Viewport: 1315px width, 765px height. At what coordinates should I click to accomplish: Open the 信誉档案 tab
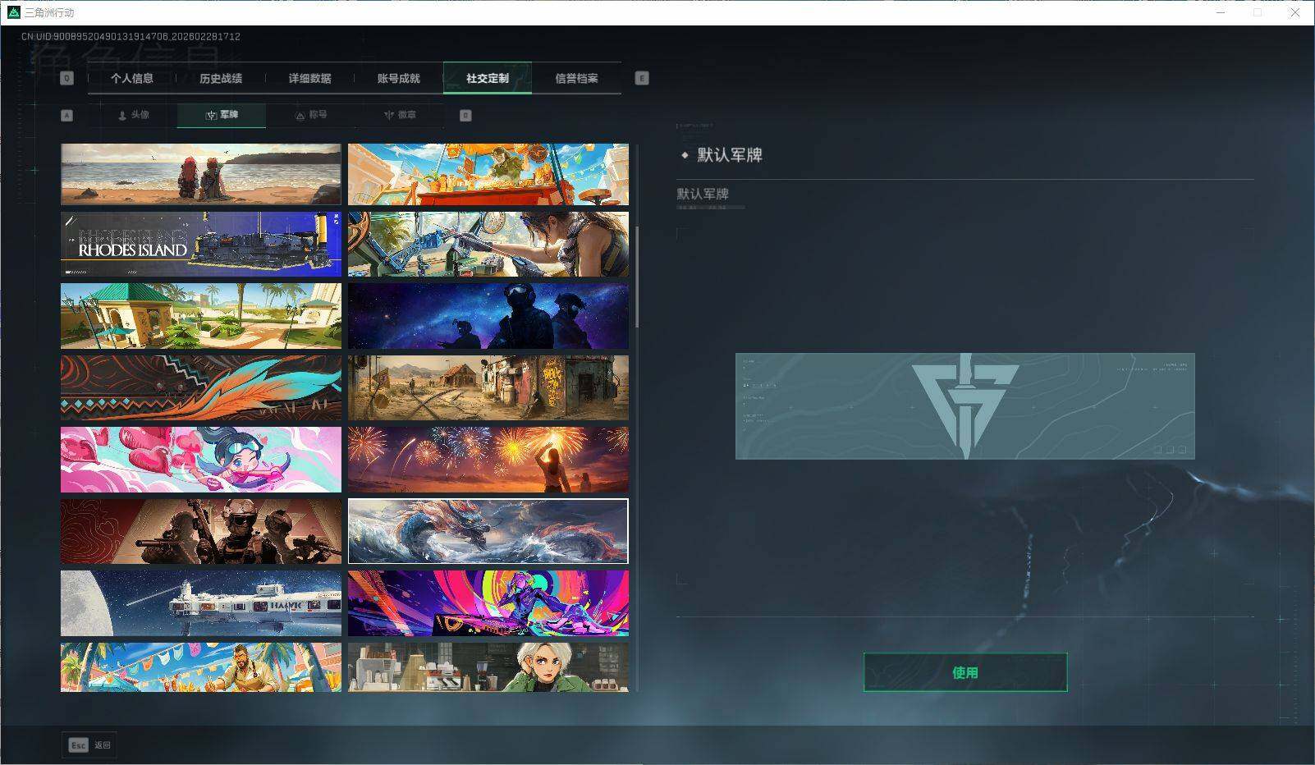coord(576,79)
